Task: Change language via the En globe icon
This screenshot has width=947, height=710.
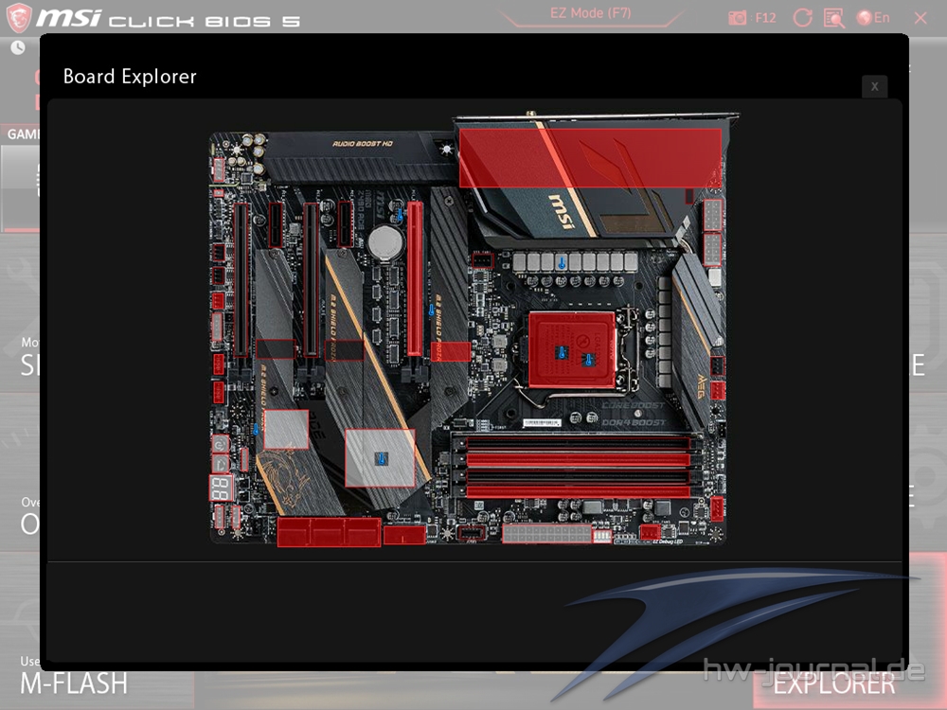Action: tap(873, 17)
